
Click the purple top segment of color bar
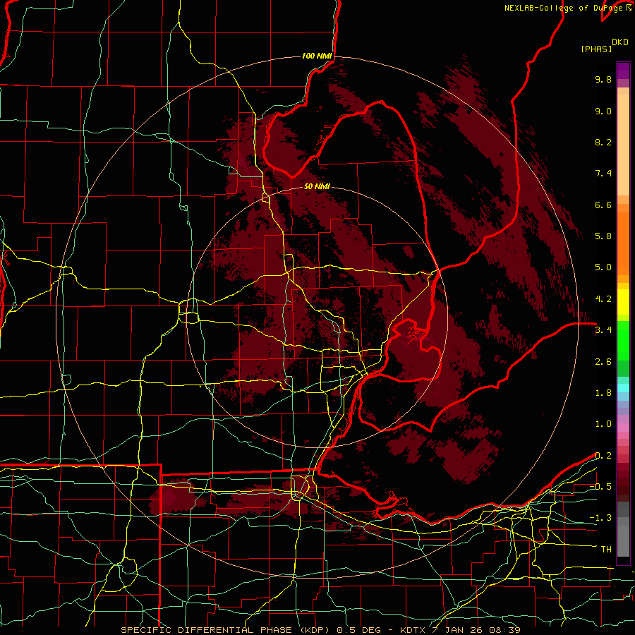(x=623, y=71)
